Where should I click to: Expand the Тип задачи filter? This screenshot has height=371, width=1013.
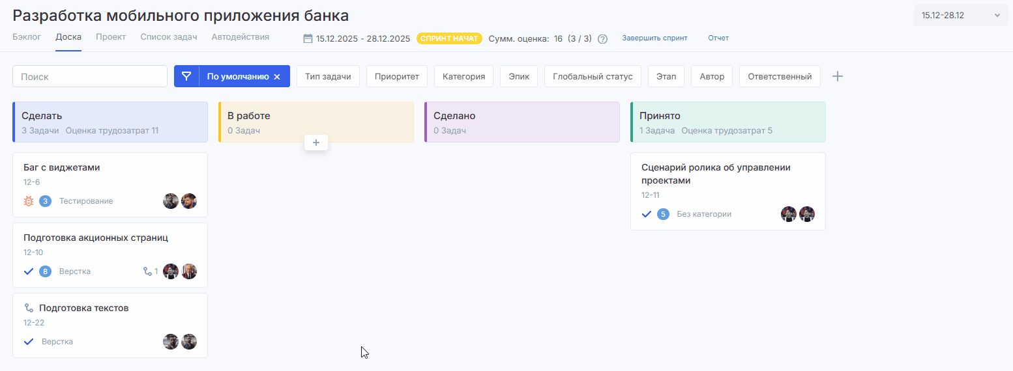point(328,76)
